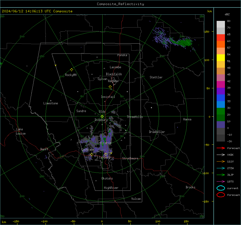This screenshot has width=241, height=225.
Task: Click the Hanna label on the map
Action: tap(187, 119)
